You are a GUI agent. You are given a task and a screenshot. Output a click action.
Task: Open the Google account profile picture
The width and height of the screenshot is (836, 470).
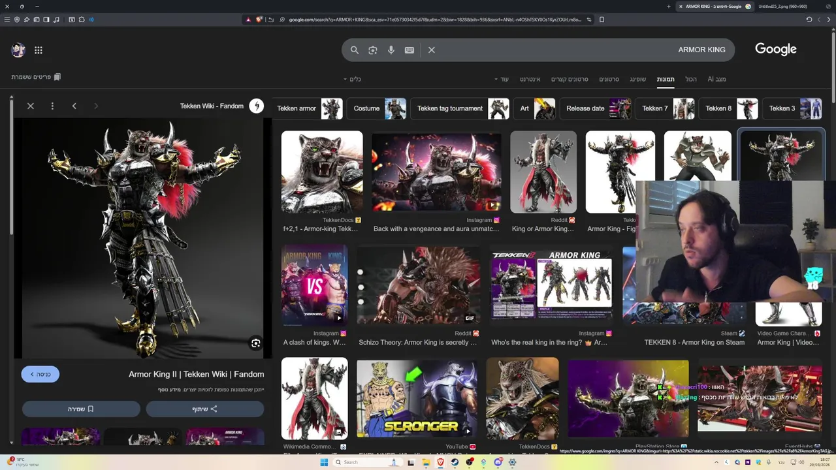tap(18, 50)
